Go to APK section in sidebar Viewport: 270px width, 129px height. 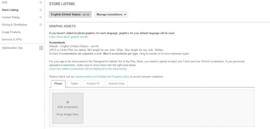point(5,3)
